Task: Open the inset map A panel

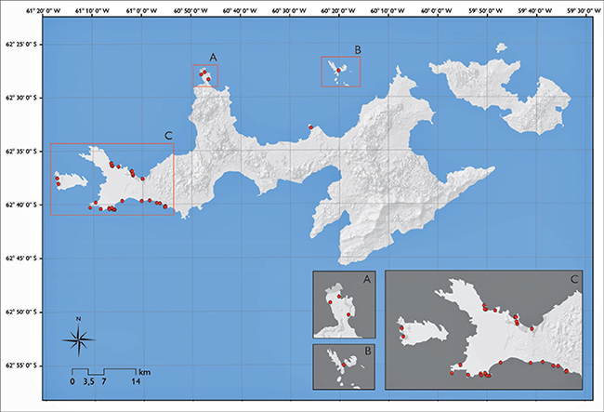Action: tap(345, 304)
